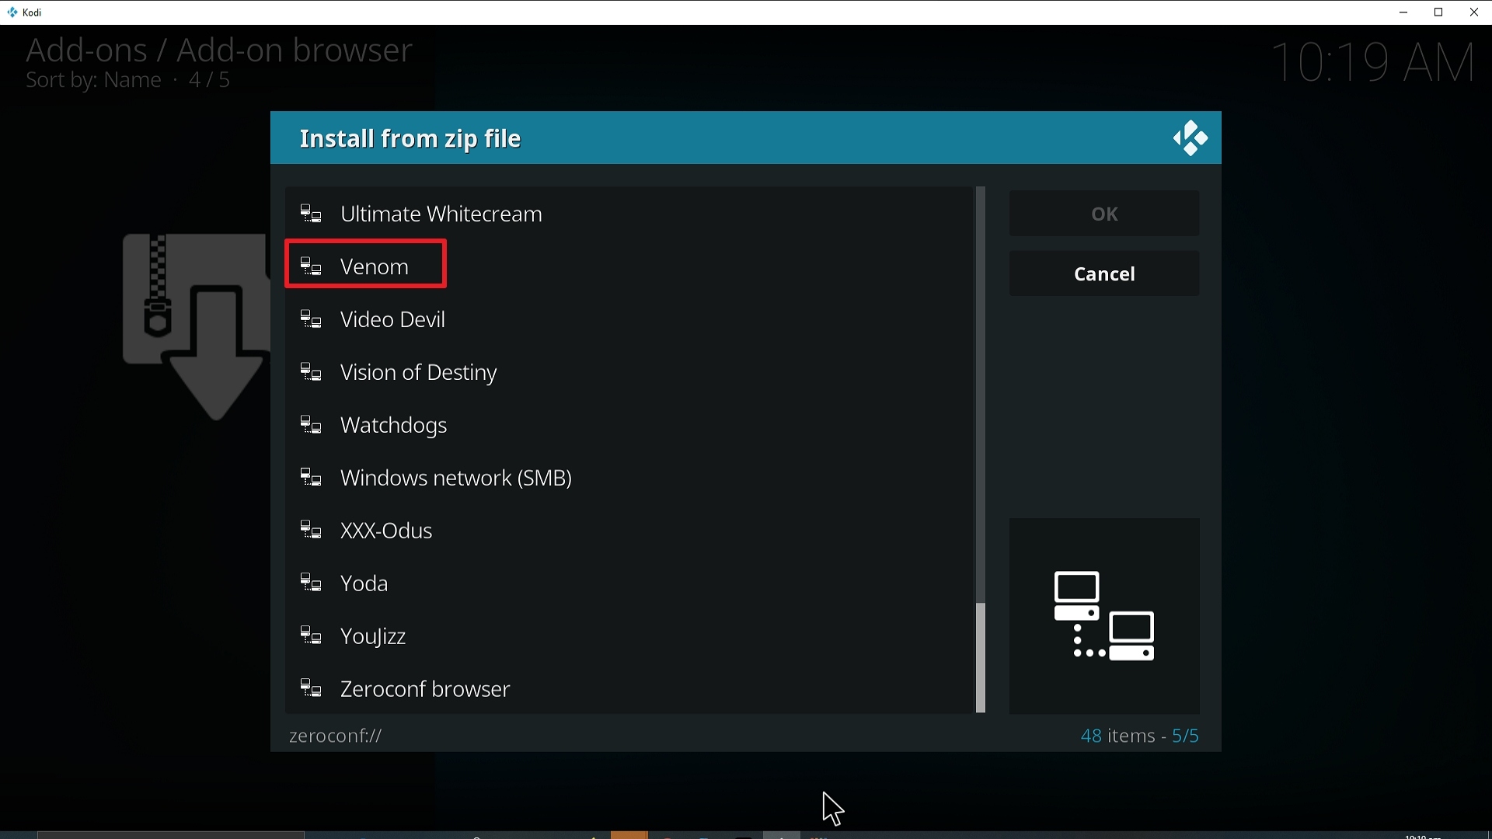
Task: Select the Ultimate Whitecream source
Action: [629, 214]
